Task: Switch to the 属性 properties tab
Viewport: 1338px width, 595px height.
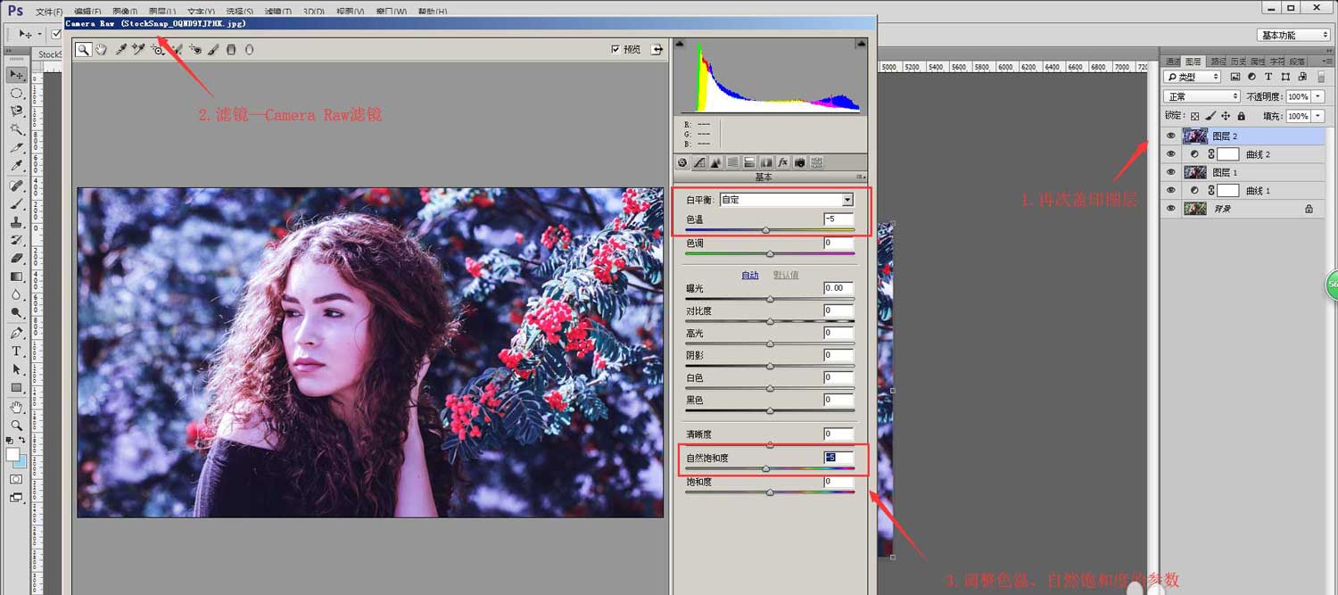Action: [x=1258, y=62]
